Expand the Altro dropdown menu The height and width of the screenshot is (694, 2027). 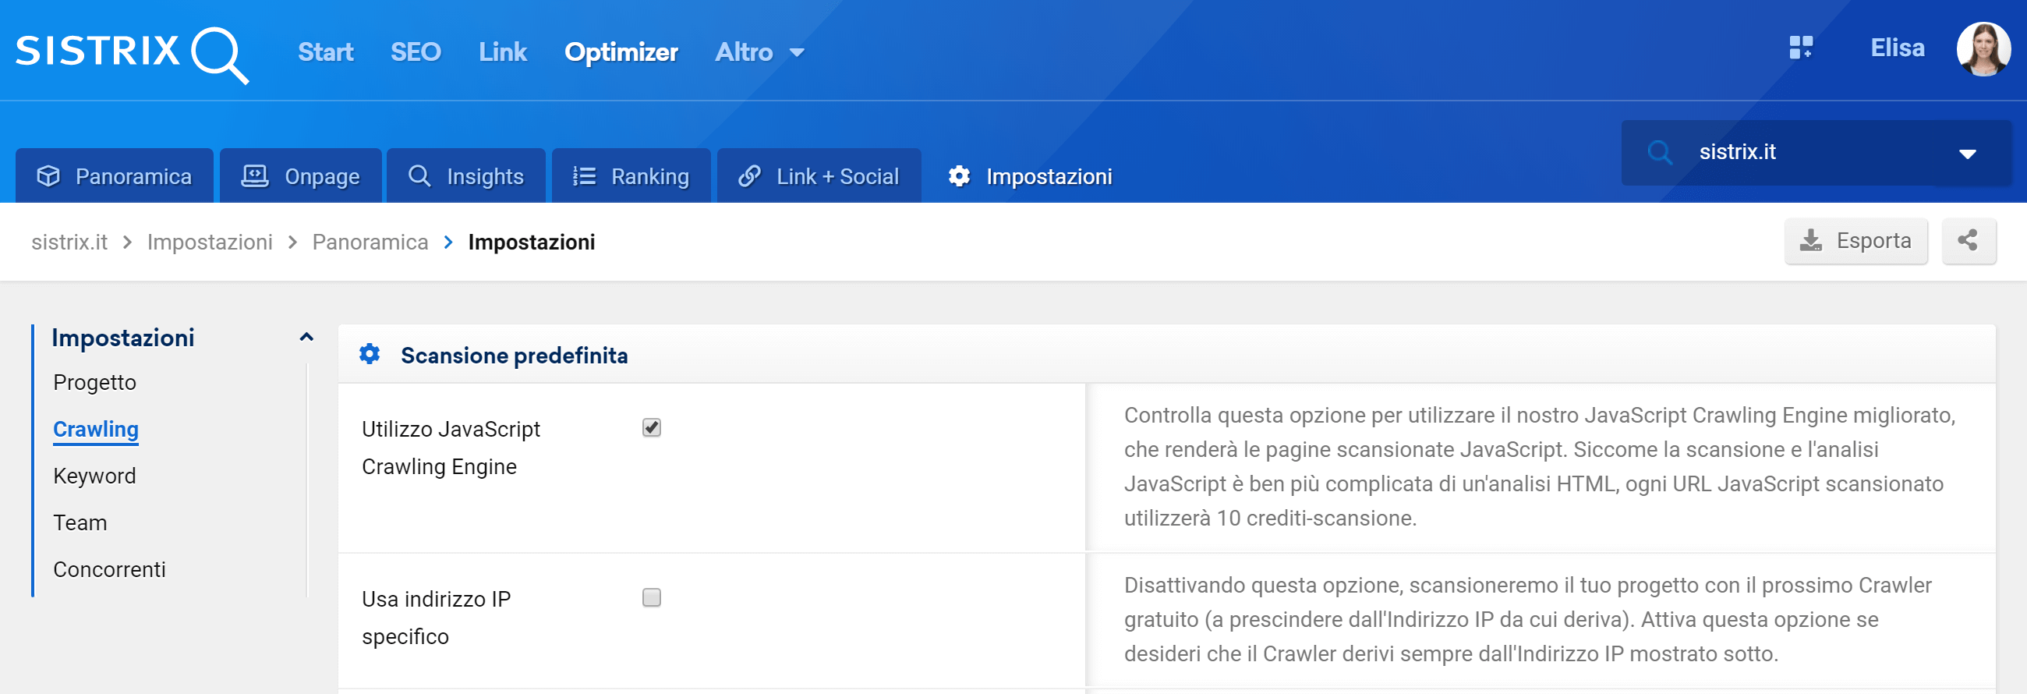pyautogui.click(x=759, y=52)
